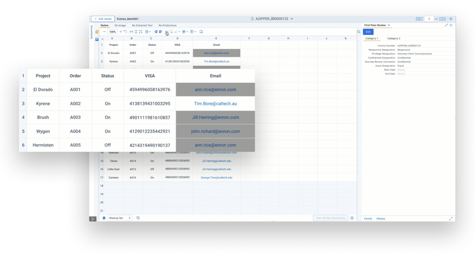Click the rotate page icon
Screen dimensions: 475x259
coord(125,32)
